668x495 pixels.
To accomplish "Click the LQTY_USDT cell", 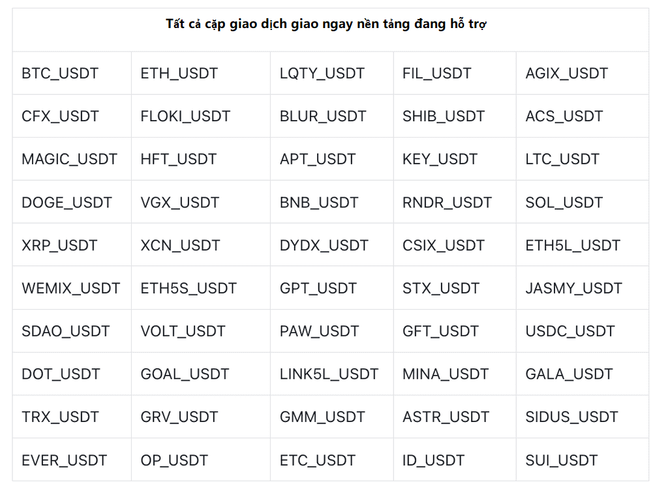I will point(332,73).
